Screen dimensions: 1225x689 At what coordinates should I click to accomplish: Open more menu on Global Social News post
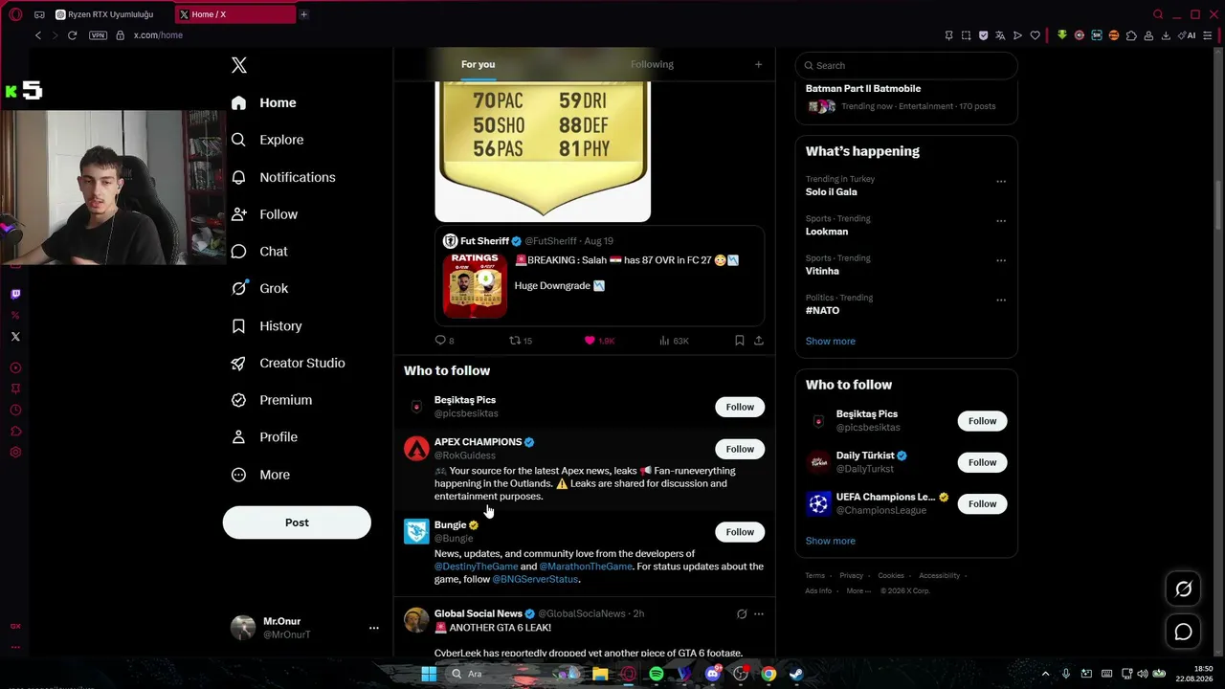coord(759,614)
